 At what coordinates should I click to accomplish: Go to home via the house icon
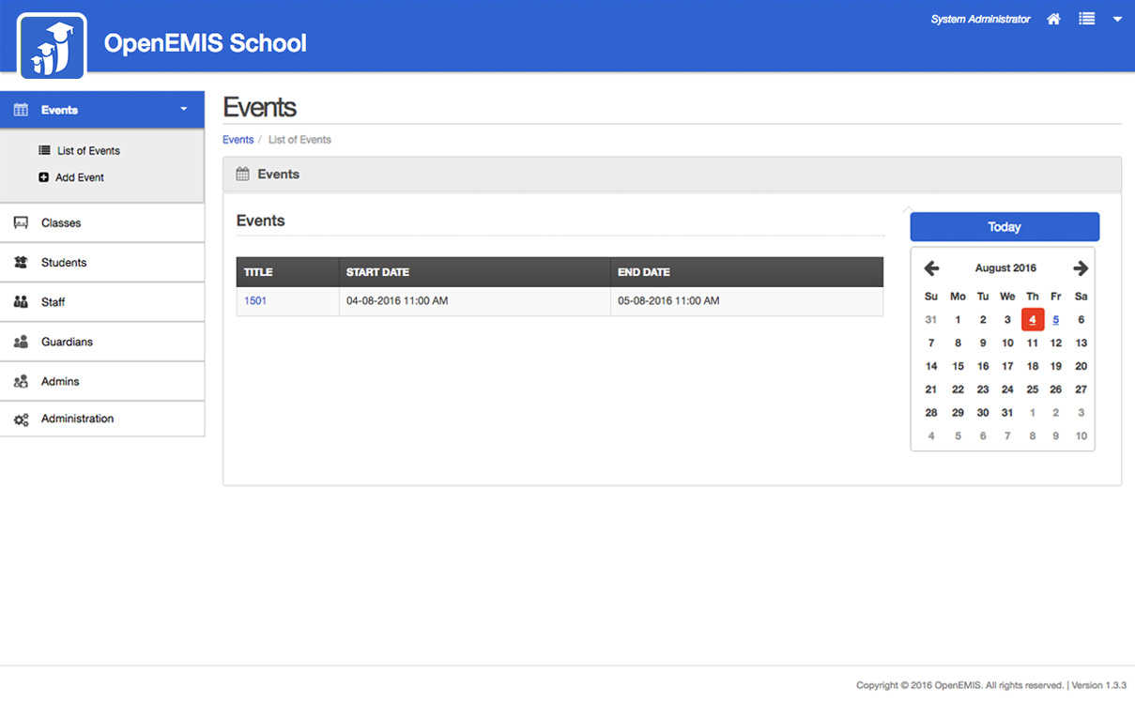pyautogui.click(x=1053, y=19)
